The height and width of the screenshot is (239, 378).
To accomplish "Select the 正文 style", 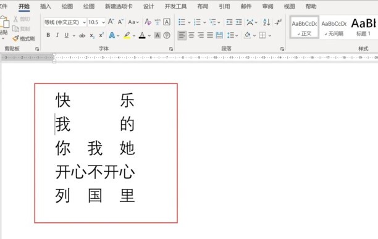I will coord(304,27).
